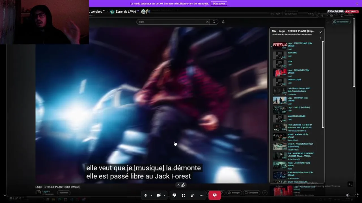Image resolution: width=362 pixels, height=203 pixels.
Task: Click the zoom magnifier icon on stream
Action: (350, 184)
